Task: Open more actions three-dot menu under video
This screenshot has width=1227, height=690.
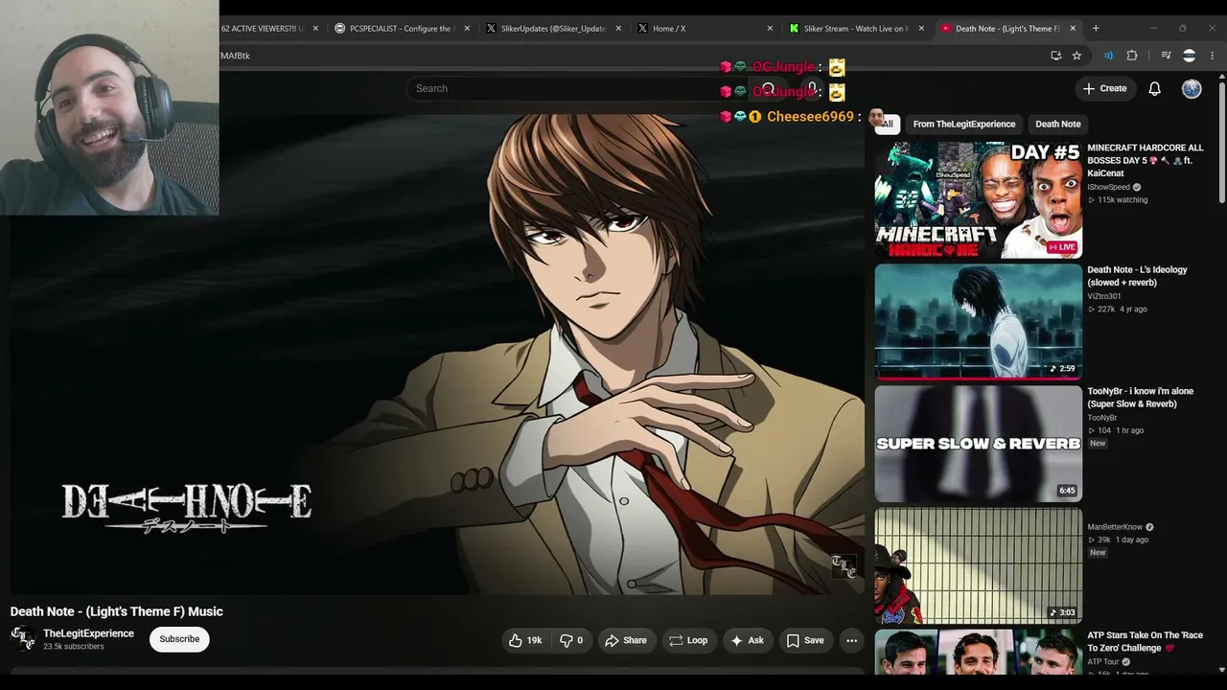Action: click(851, 640)
